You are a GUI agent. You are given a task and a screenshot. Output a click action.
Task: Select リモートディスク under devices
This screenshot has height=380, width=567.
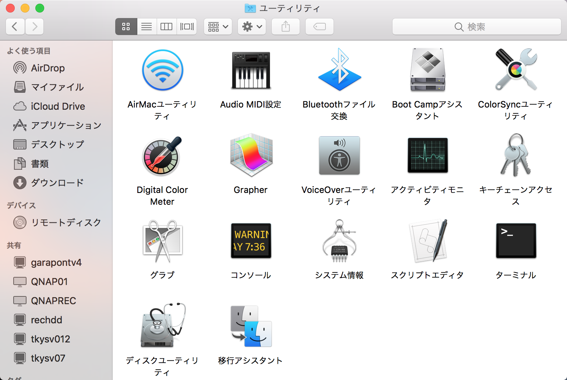pyautogui.click(x=56, y=222)
